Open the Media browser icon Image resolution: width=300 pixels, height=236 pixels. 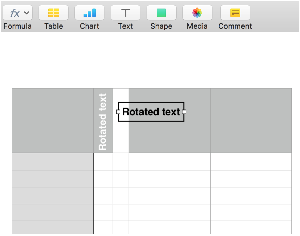point(197,13)
